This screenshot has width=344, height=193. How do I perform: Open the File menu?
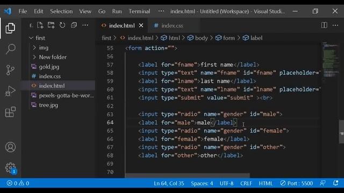coord(23,11)
